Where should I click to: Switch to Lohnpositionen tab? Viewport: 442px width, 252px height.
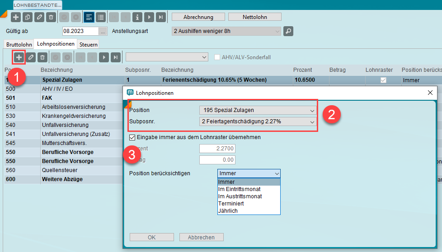56,44
